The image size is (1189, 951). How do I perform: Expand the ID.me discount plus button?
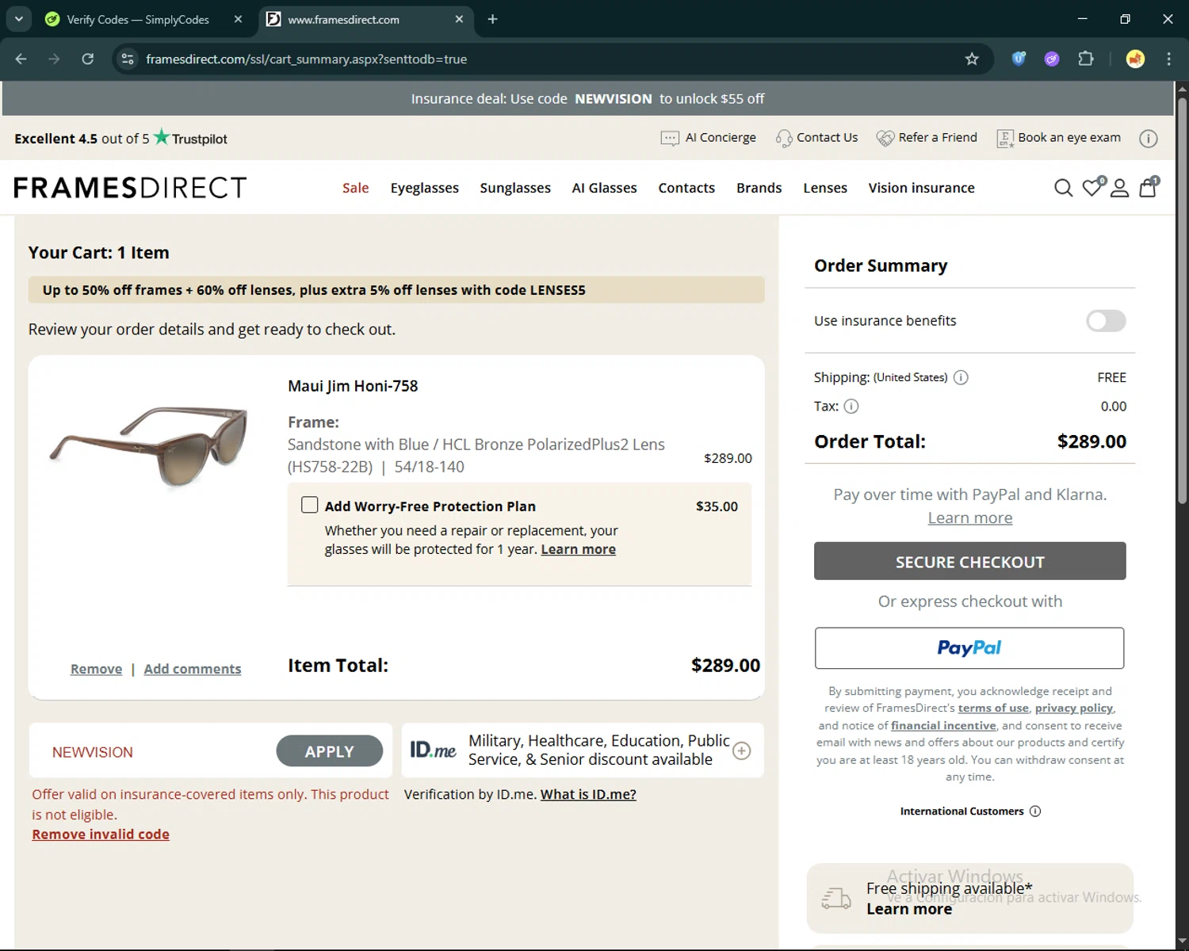click(x=741, y=751)
